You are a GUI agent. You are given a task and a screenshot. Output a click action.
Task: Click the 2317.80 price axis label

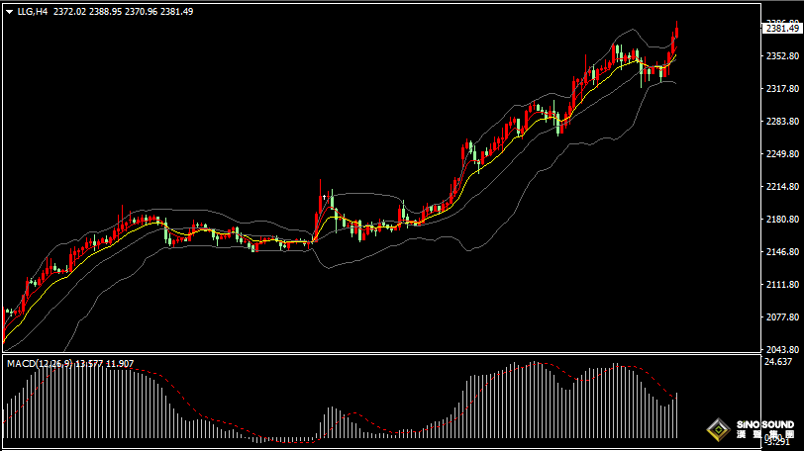click(781, 89)
